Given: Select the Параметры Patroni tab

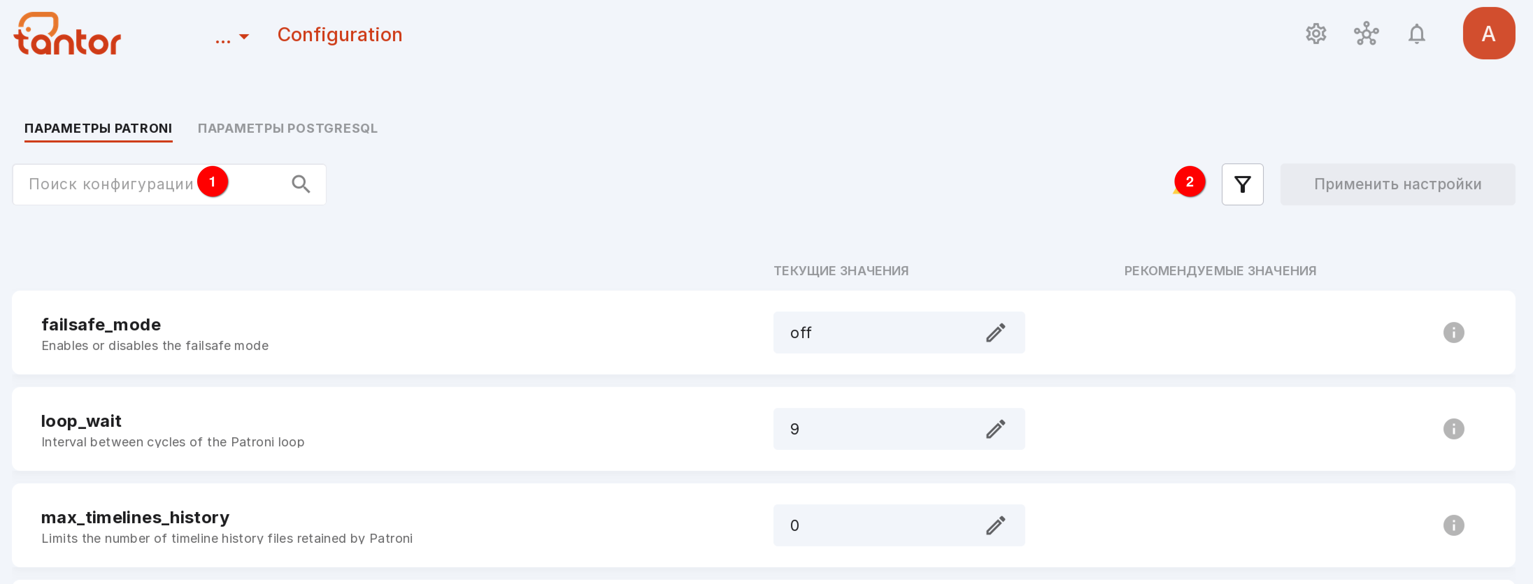Looking at the screenshot, I should pyautogui.click(x=98, y=129).
